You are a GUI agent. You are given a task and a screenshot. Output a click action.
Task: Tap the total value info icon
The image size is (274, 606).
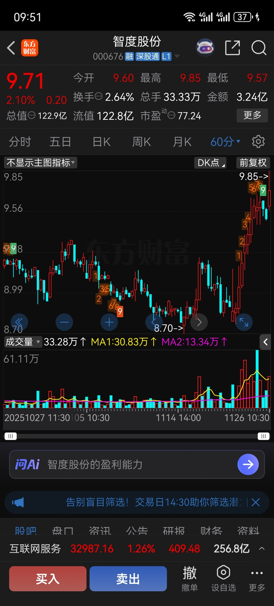click(31, 115)
